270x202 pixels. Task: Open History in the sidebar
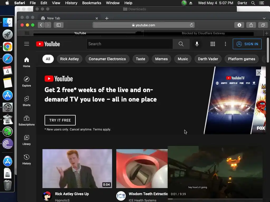click(x=27, y=160)
